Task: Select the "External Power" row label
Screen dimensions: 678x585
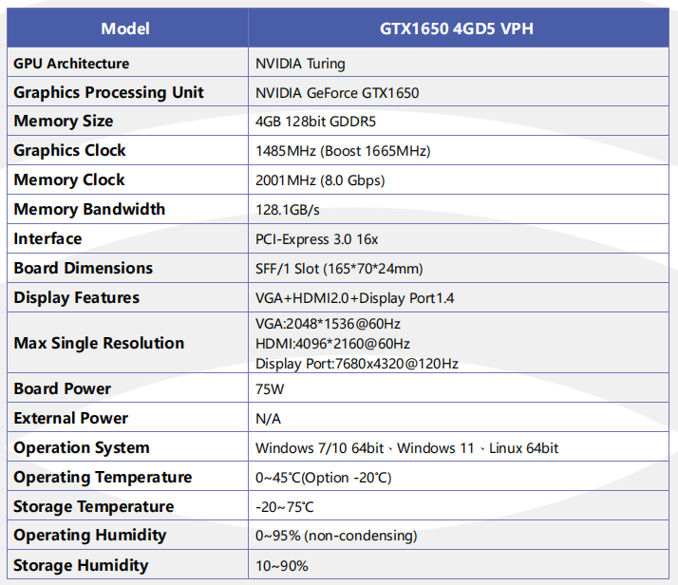Action: (x=71, y=419)
